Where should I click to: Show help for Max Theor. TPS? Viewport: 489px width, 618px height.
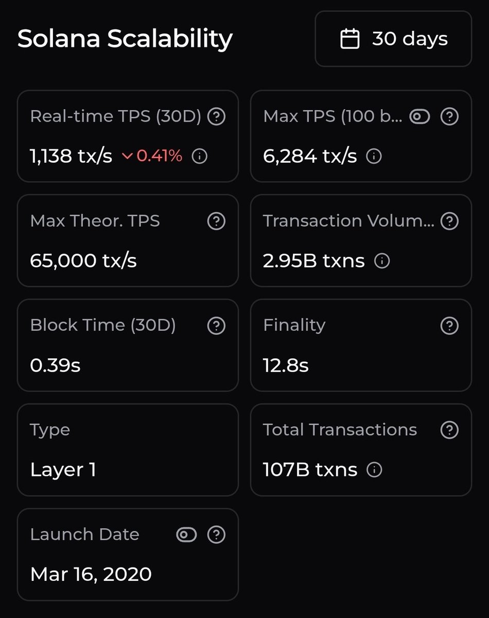pyautogui.click(x=216, y=221)
